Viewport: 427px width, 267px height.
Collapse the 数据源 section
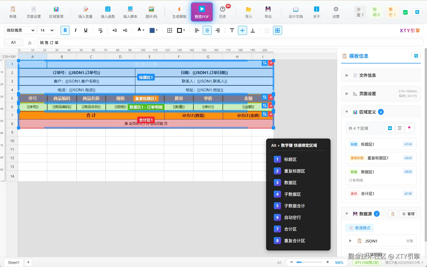(x=347, y=214)
